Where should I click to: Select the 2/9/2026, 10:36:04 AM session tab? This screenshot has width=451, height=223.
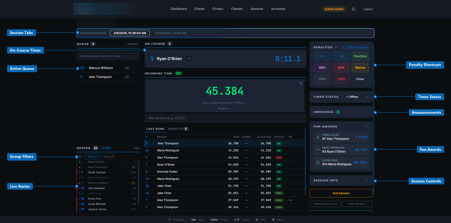pyautogui.click(x=130, y=33)
